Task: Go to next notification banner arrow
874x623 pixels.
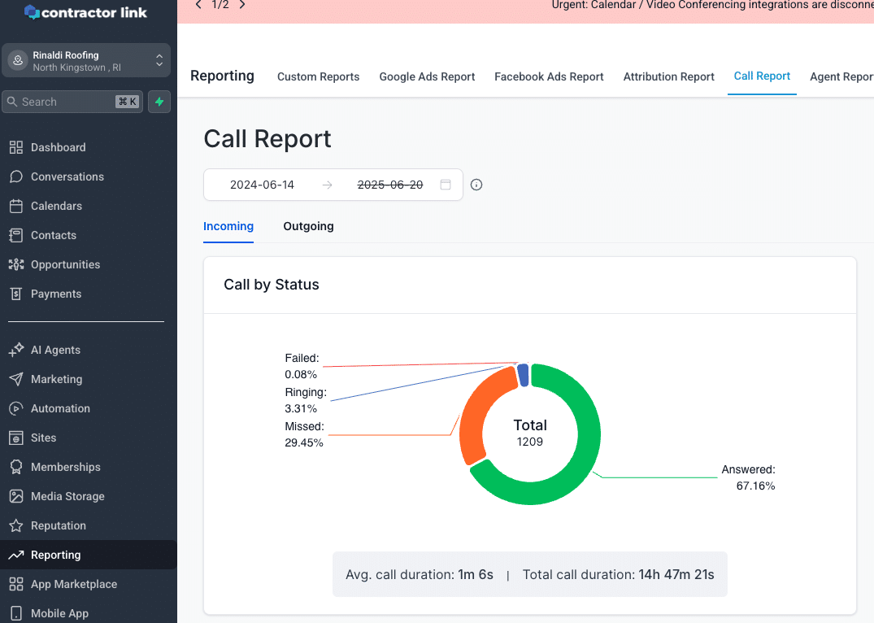Action: (242, 5)
